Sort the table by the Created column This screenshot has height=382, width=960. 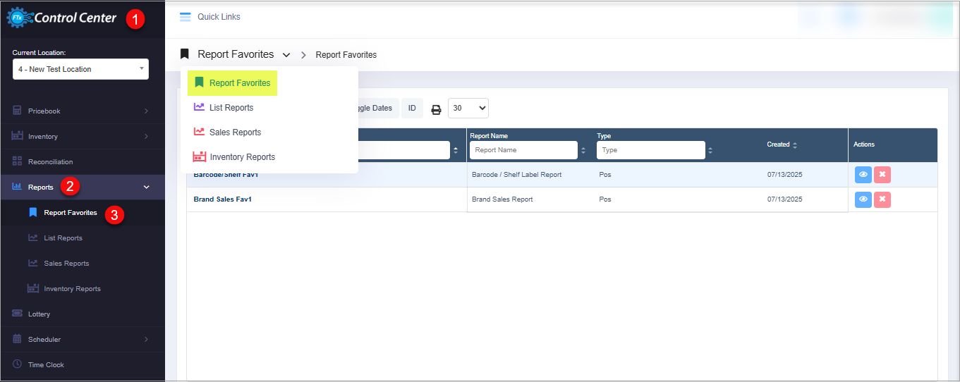[x=782, y=145]
